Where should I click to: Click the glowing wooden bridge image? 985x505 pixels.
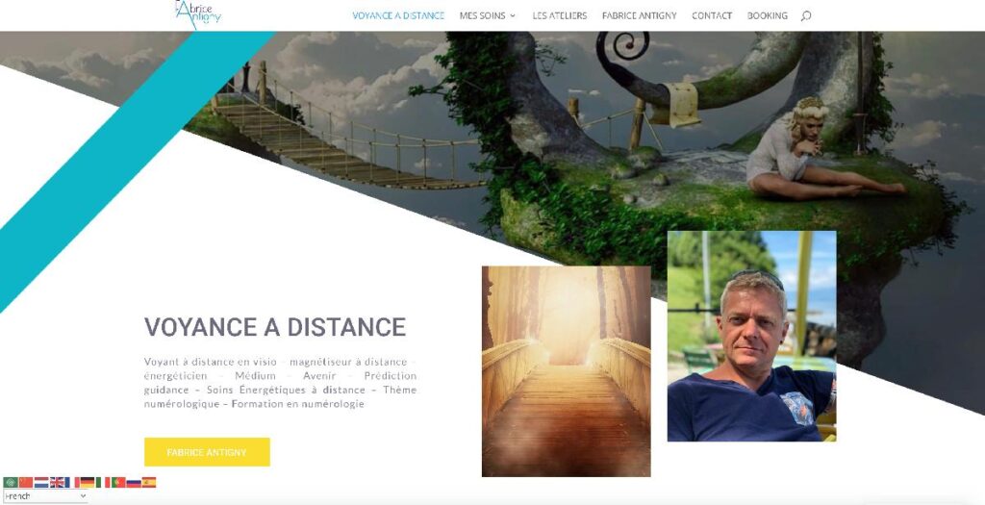[x=566, y=371]
